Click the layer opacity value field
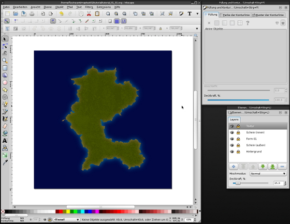 coord(277,183)
